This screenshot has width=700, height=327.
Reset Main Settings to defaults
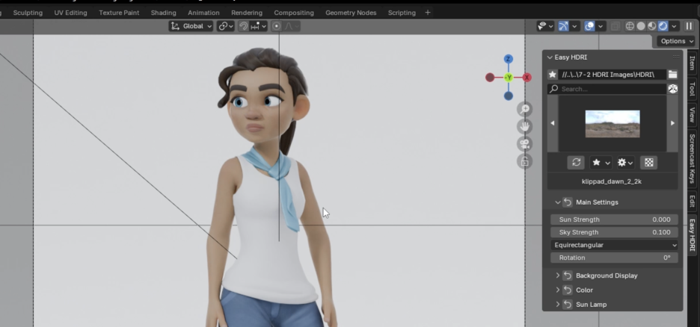(568, 202)
